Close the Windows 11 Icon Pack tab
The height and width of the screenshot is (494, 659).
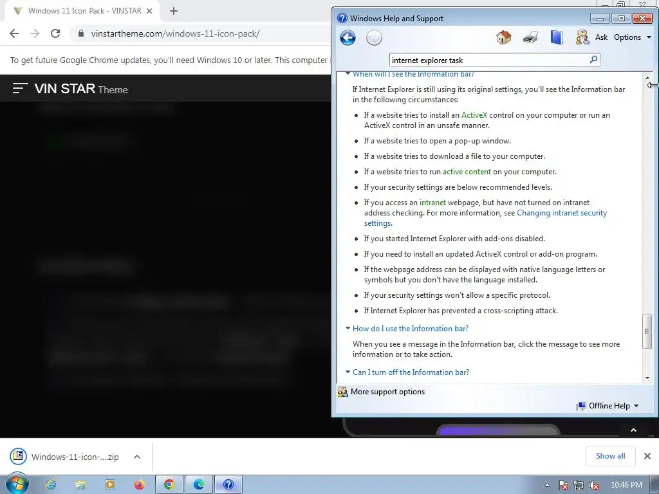click(149, 11)
